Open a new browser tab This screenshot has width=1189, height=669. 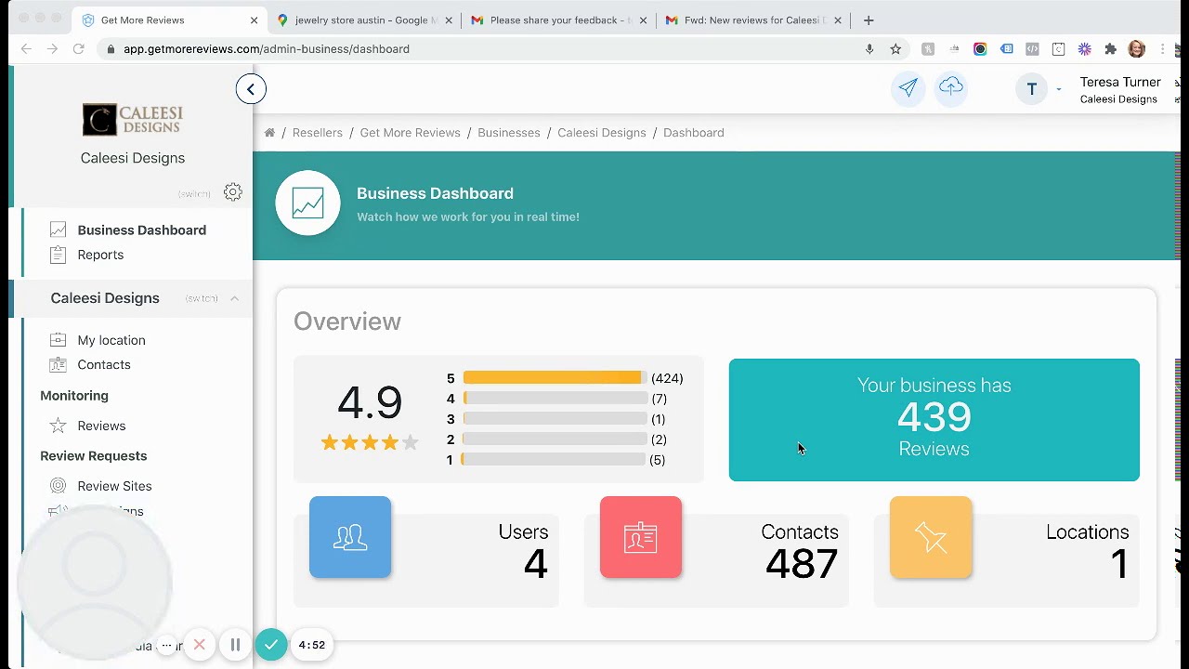coord(869,20)
